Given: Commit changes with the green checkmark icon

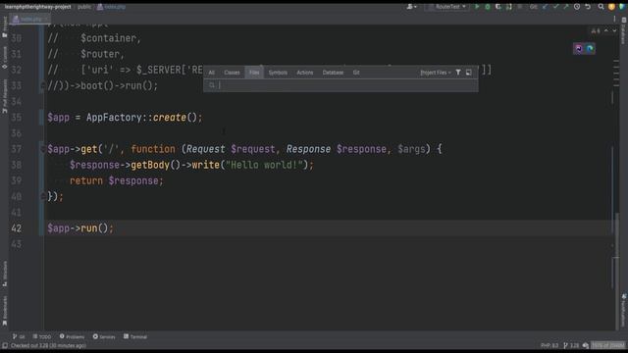Looking at the screenshot, I should [x=555, y=7].
